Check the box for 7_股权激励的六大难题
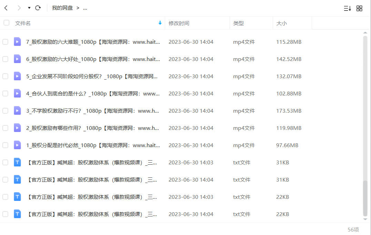The image size is (371, 235). coord(5,42)
